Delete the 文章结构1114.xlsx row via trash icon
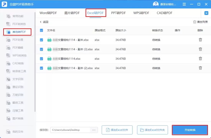 (x=200, y=59)
